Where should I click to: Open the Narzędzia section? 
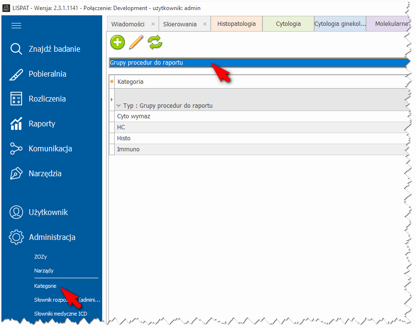(x=45, y=173)
